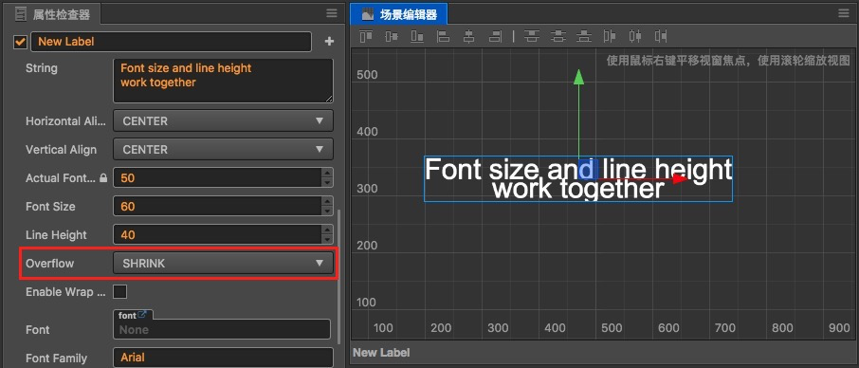Increase the Line Height with up arrow
The width and height of the screenshot is (859, 368).
pos(328,230)
